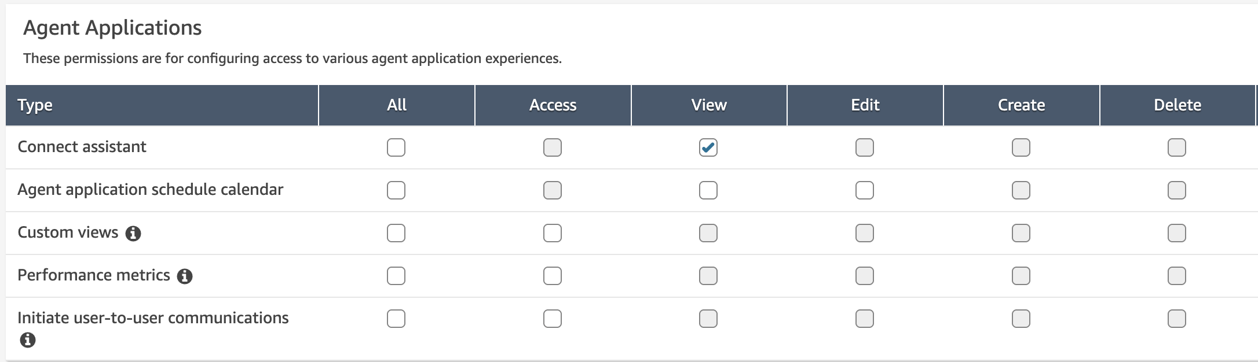Click the Type column header
The width and height of the screenshot is (1258, 362).
[35, 105]
